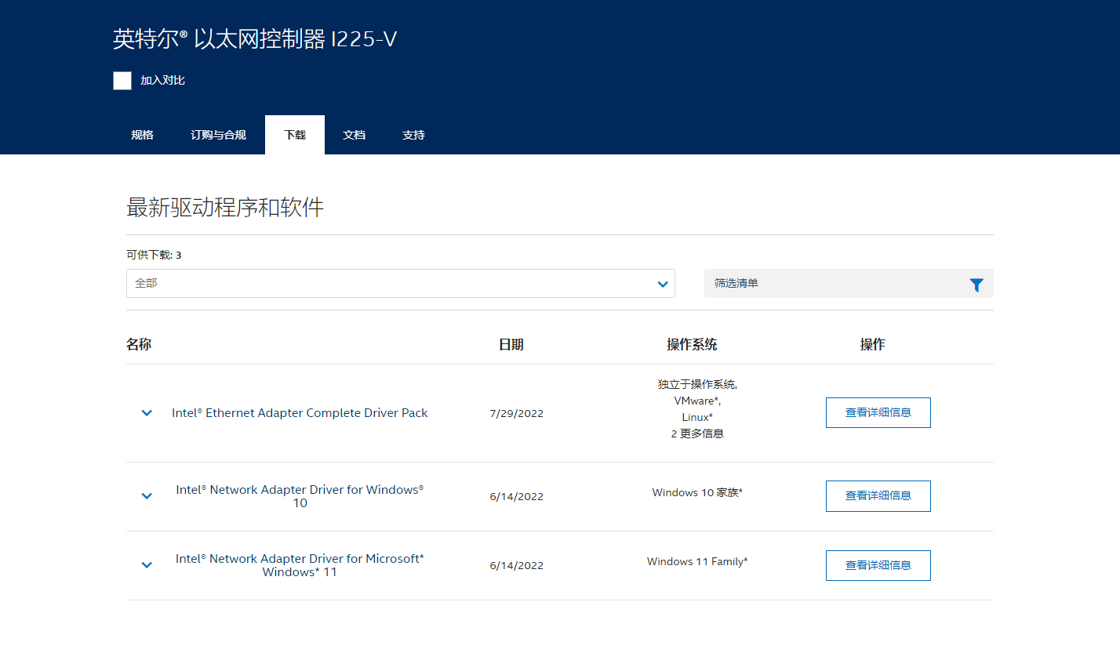Click the 2 更多信息 operating systems link
The height and width of the screenshot is (671, 1120).
[696, 433]
